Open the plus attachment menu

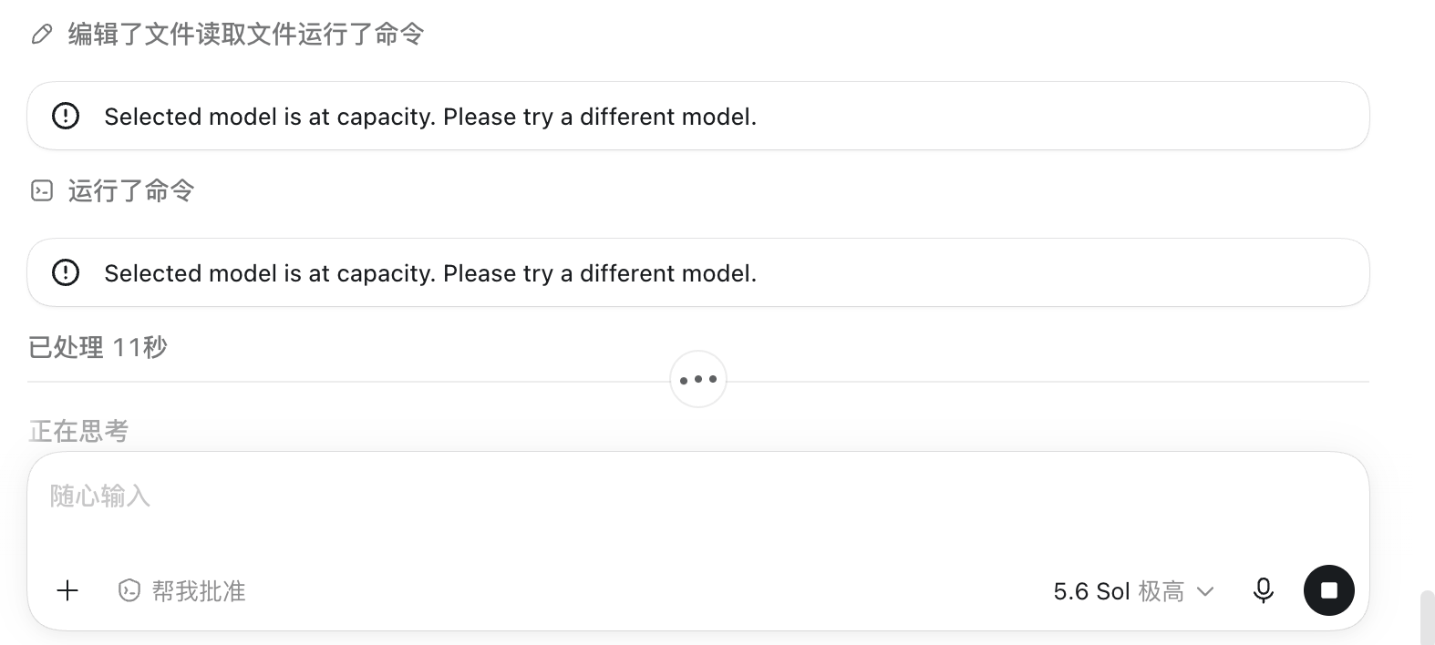[x=67, y=590]
